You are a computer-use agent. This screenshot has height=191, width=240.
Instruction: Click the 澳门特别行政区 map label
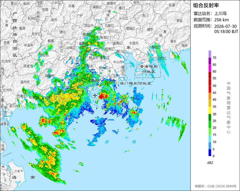pyautogui.click(x=135, y=83)
